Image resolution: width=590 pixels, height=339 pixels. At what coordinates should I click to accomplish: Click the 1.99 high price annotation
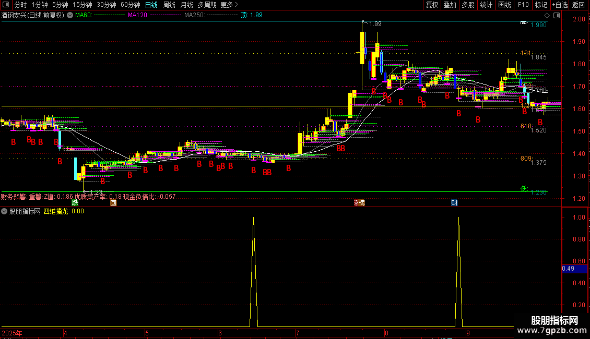point(375,24)
